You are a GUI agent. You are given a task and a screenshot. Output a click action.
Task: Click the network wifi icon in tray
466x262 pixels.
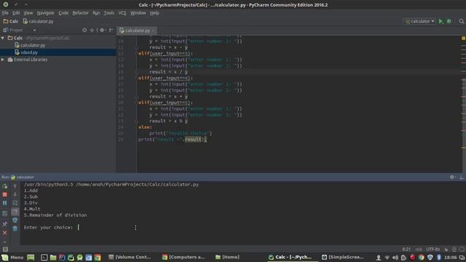[387, 258]
